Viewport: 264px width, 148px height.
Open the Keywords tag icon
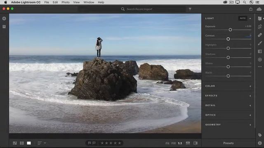[259, 135]
